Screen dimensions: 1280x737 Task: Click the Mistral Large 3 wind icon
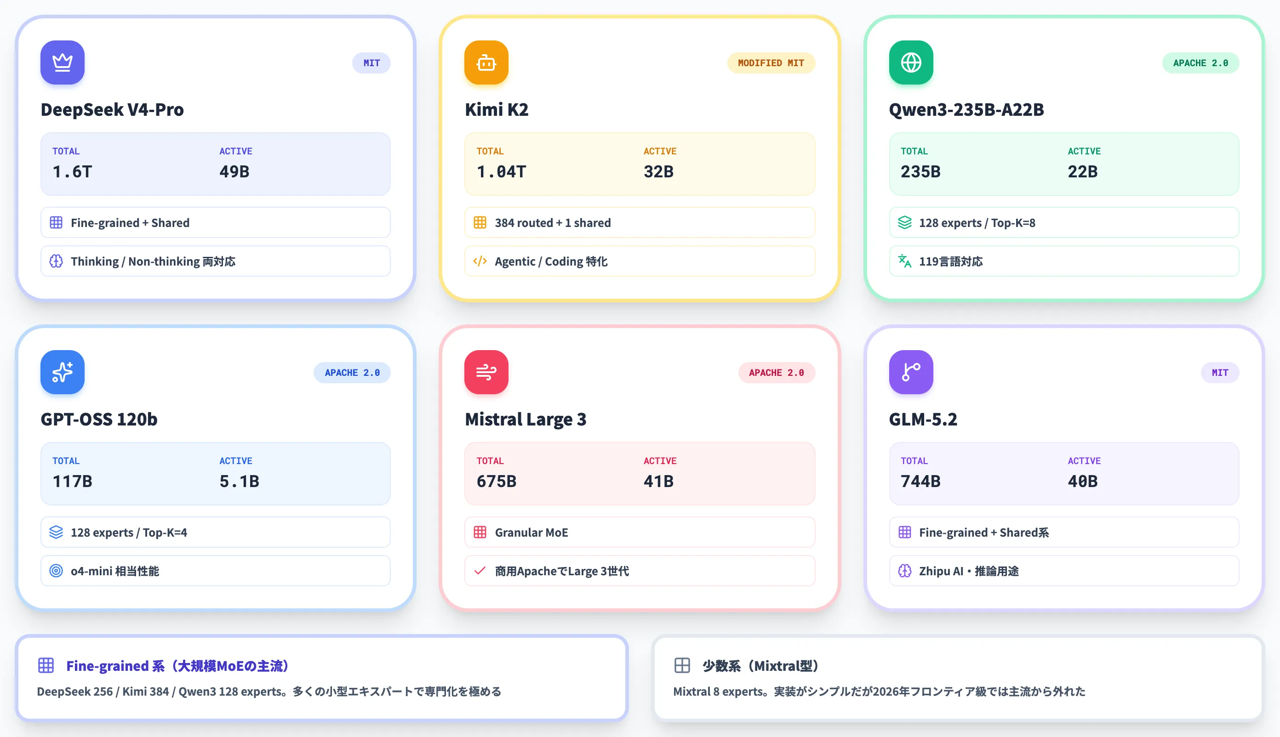tap(486, 372)
